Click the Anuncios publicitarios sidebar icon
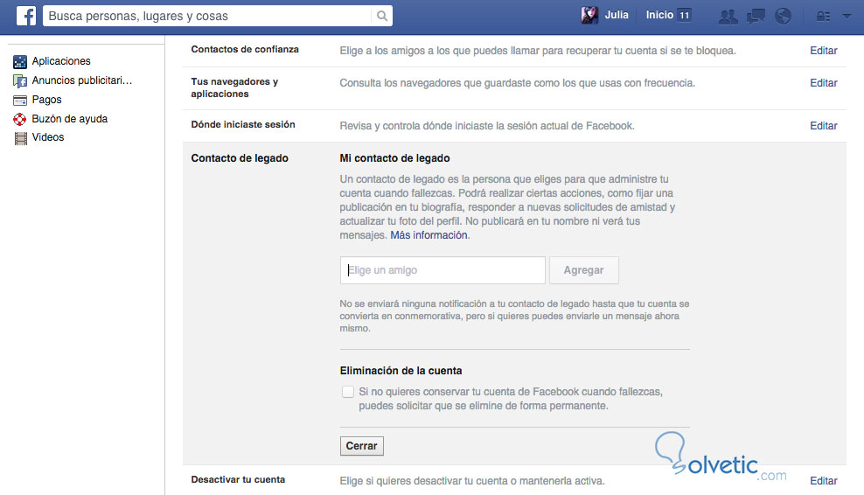Screen dimensions: 864x495 coord(20,81)
